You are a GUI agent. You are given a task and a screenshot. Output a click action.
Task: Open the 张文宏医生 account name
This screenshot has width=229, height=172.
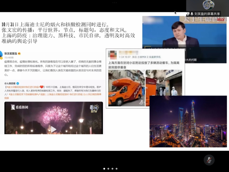[11, 54]
